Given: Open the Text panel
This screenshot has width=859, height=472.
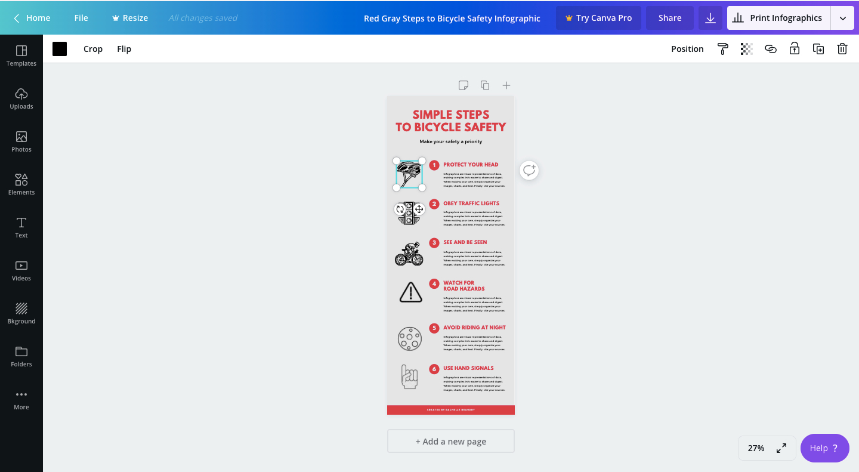Looking at the screenshot, I should pyautogui.click(x=21, y=227).
